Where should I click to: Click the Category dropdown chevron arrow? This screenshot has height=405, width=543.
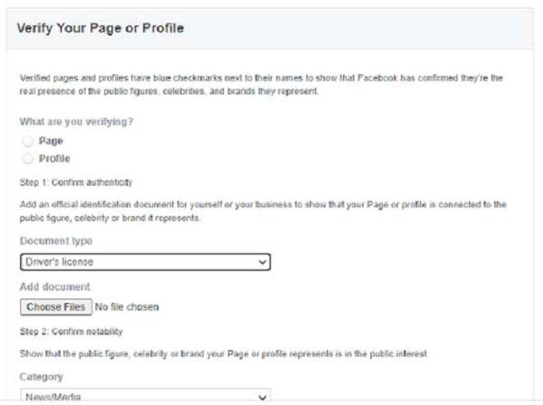click(x=262, y=397)
